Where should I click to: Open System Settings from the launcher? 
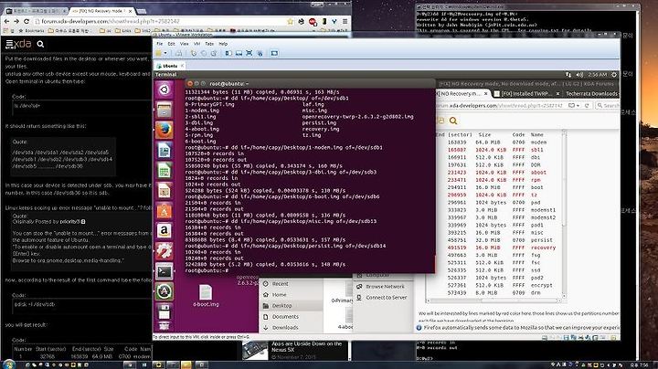tap(164, 251)
